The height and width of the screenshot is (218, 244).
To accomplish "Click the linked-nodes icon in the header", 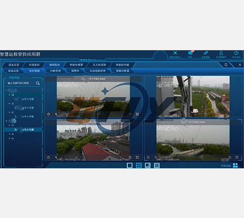I will click(x=206, y=53).
